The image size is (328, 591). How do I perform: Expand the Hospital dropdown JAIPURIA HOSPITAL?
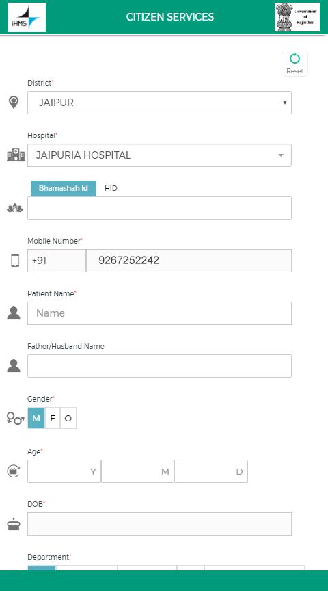(159, 155)
